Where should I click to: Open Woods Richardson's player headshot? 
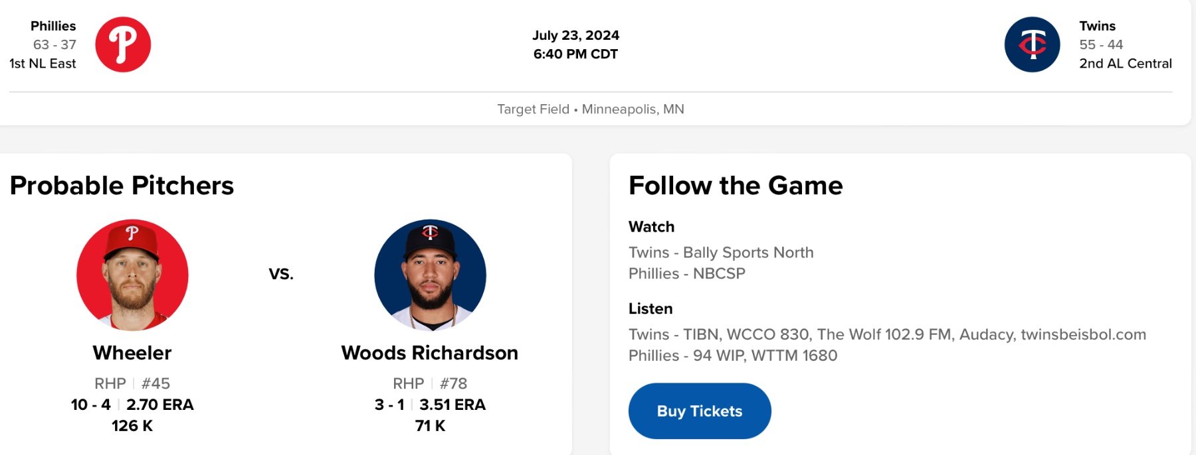point(430,275)
